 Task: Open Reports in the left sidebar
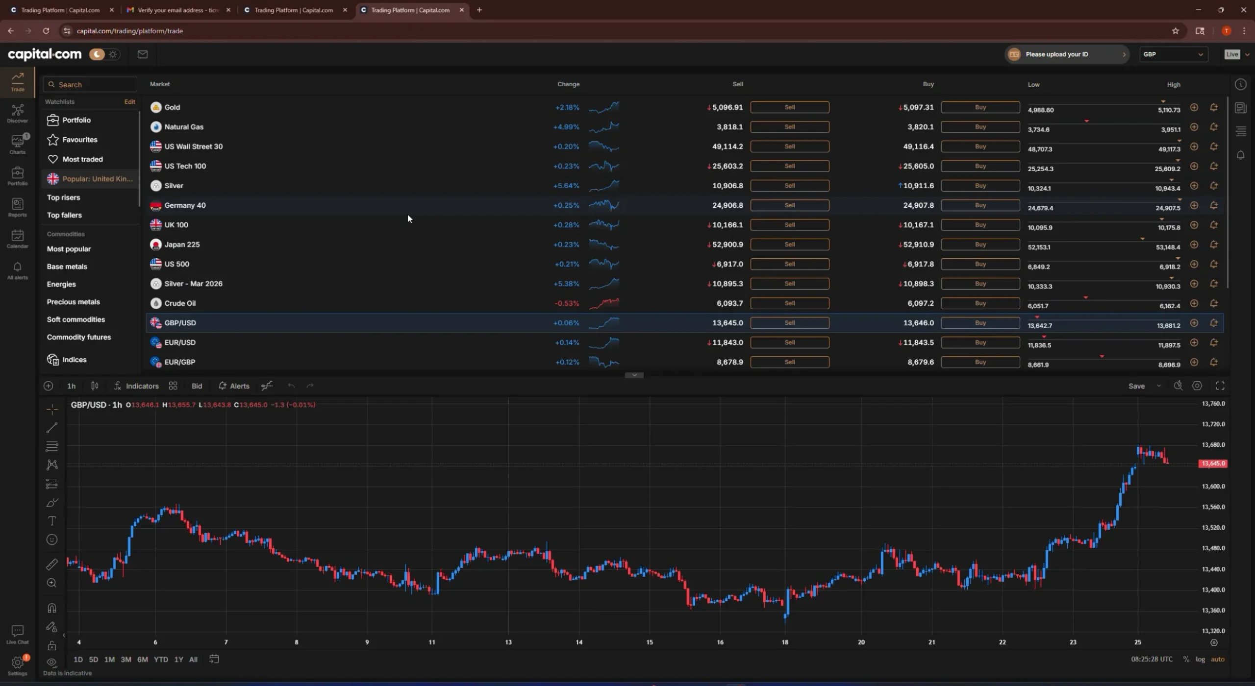[18, 208]
